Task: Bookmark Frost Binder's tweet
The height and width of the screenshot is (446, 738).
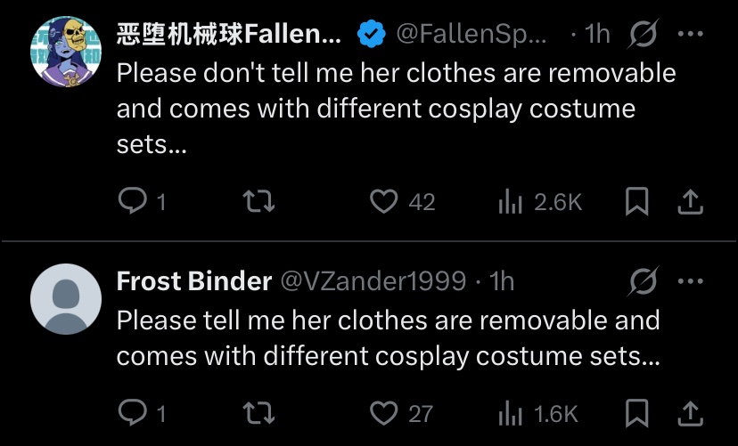Action: 636,413
